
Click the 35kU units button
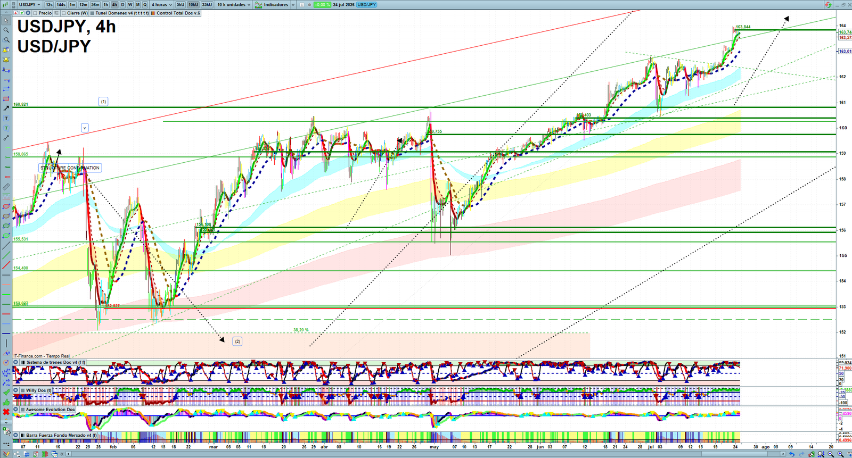click(207, 5)
